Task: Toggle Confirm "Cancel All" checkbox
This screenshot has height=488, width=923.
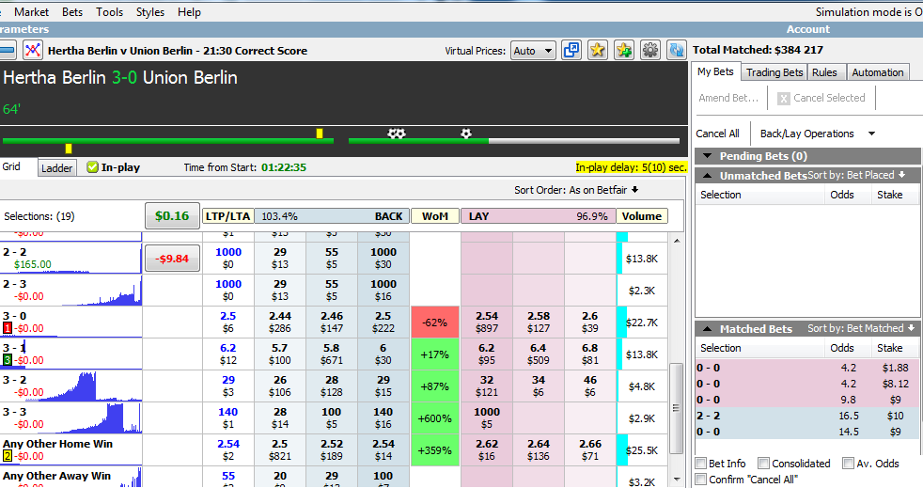Action: (x=701, y=480)
